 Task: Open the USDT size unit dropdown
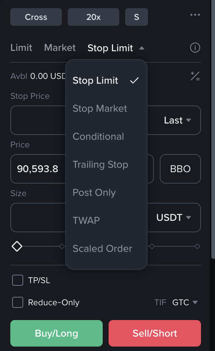(x=176, y=218)
